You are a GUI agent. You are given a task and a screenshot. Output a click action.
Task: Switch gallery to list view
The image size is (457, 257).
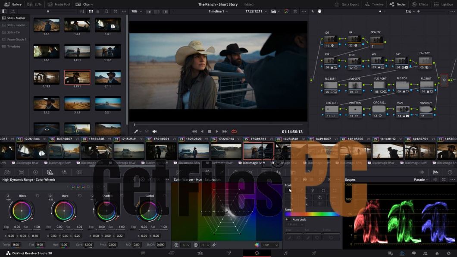[x=97, y=11]
